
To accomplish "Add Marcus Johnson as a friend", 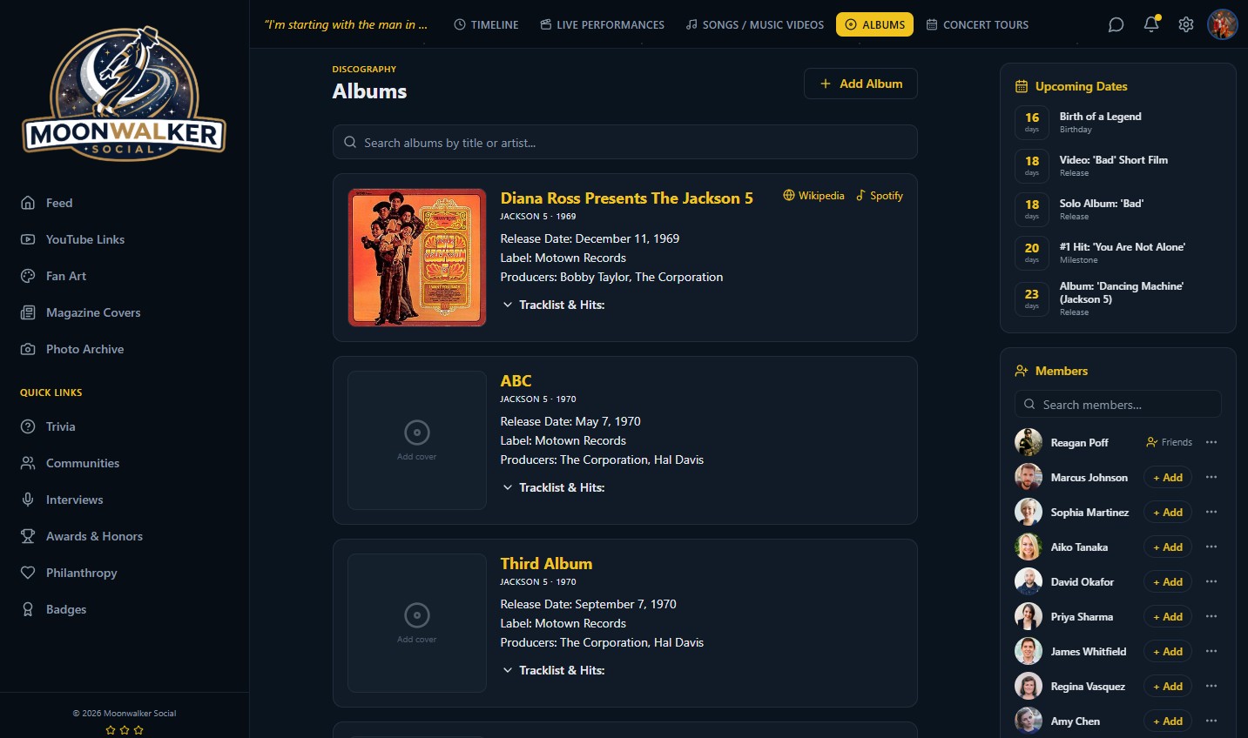I will coord(1168,478).
